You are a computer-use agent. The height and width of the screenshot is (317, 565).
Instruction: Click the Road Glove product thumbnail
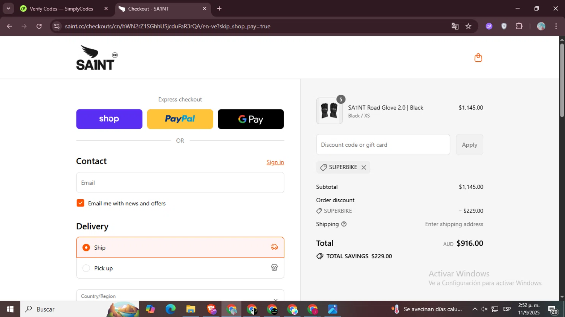pyautogui.click(x=330, y=111)
